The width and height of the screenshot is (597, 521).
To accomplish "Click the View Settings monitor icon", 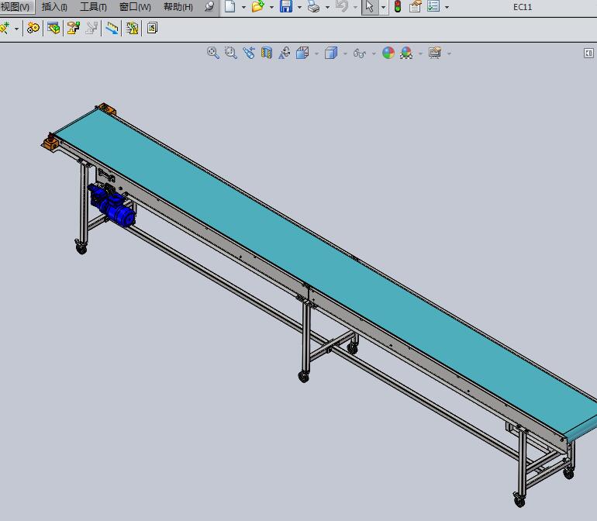I will coord(435,53).
